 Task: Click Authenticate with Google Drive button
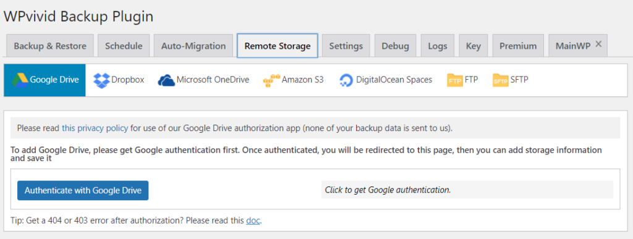pos(83,190)
